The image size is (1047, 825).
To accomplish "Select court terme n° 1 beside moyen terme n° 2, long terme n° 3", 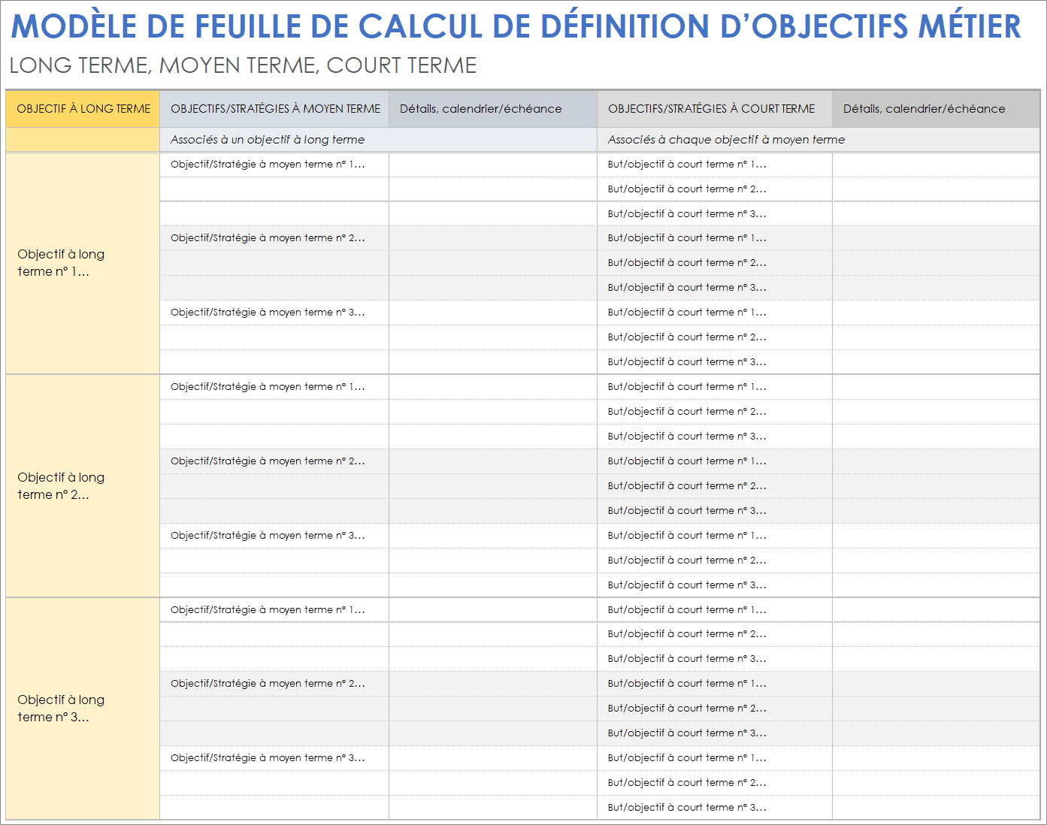I will pos(715,684).
